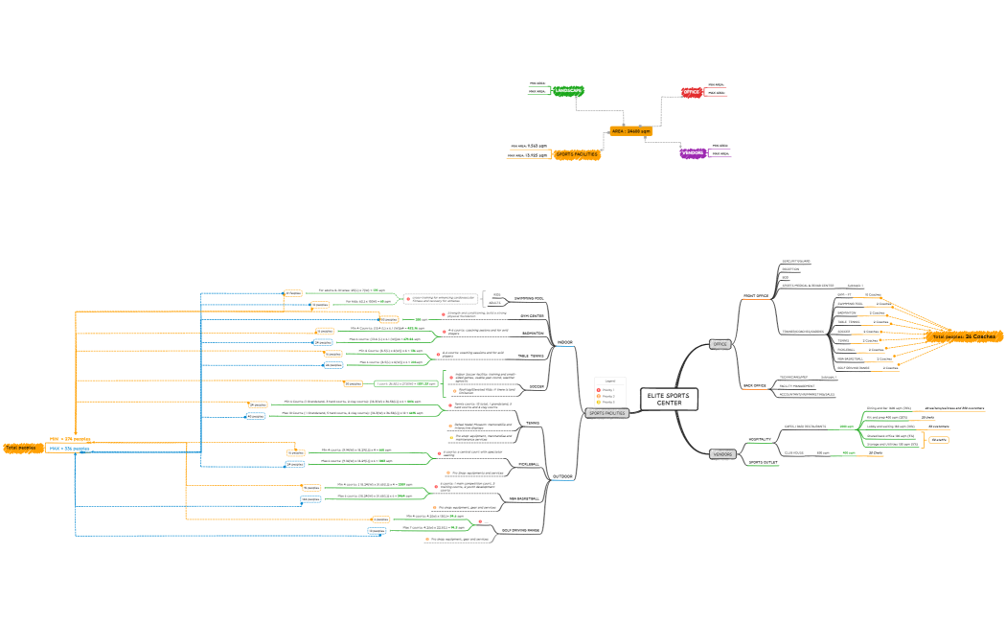Click the Priority 1 red marker in the Legend
This screenshot has height=623, width=1006.
point(598,391)
